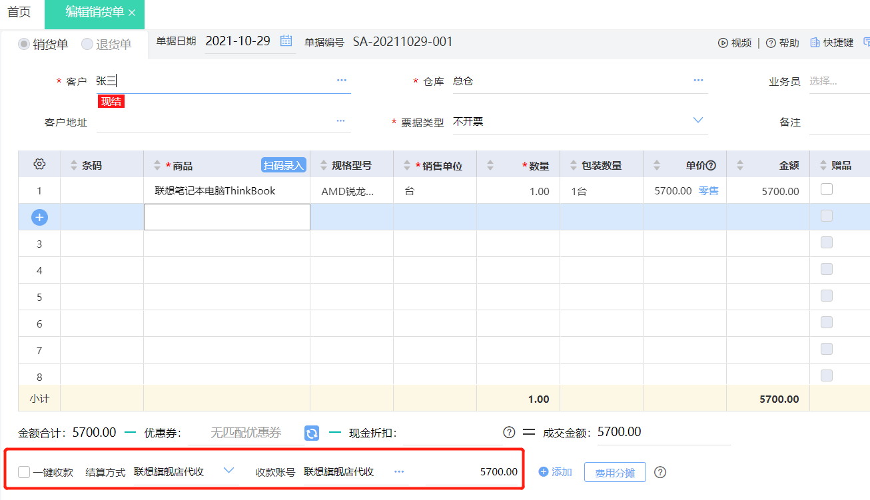Open the 业务员 selection dropdown
Image resolution: width=870 pixels, height=500 pixels.
point(839,82)
